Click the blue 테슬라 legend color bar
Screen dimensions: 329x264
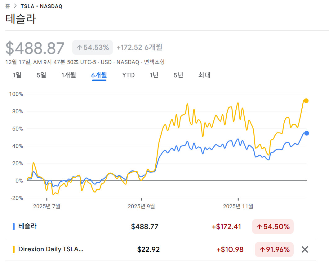[14, 227]
